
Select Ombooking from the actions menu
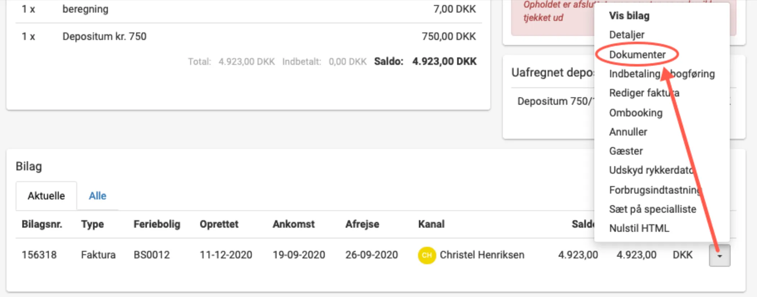point(636,113)
